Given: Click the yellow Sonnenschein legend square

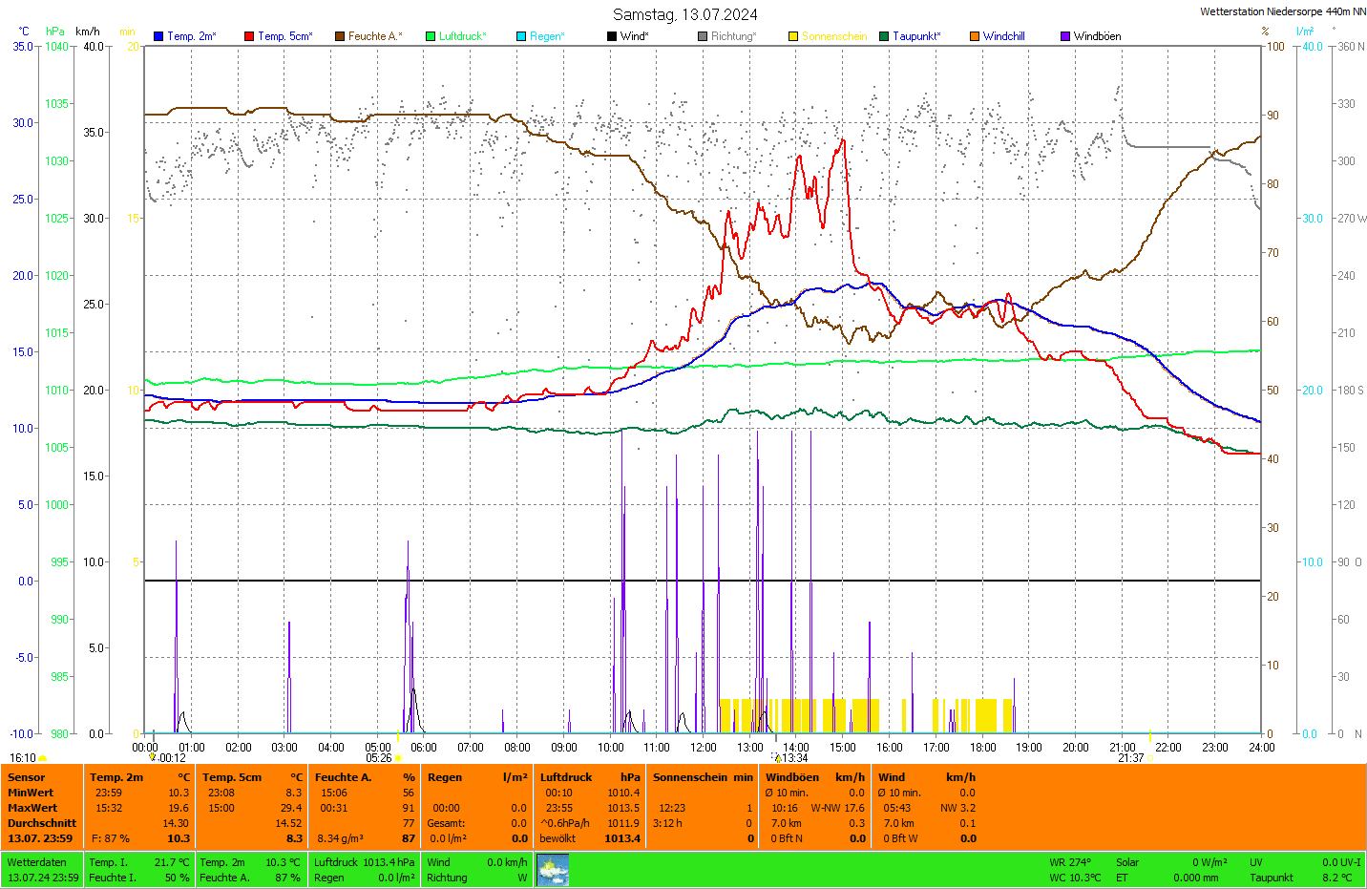Looking at the screenshot, I should coord(793,36).
